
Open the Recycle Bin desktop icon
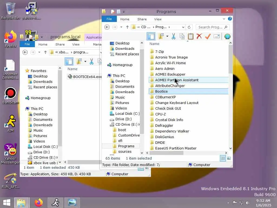click(10, 11)
